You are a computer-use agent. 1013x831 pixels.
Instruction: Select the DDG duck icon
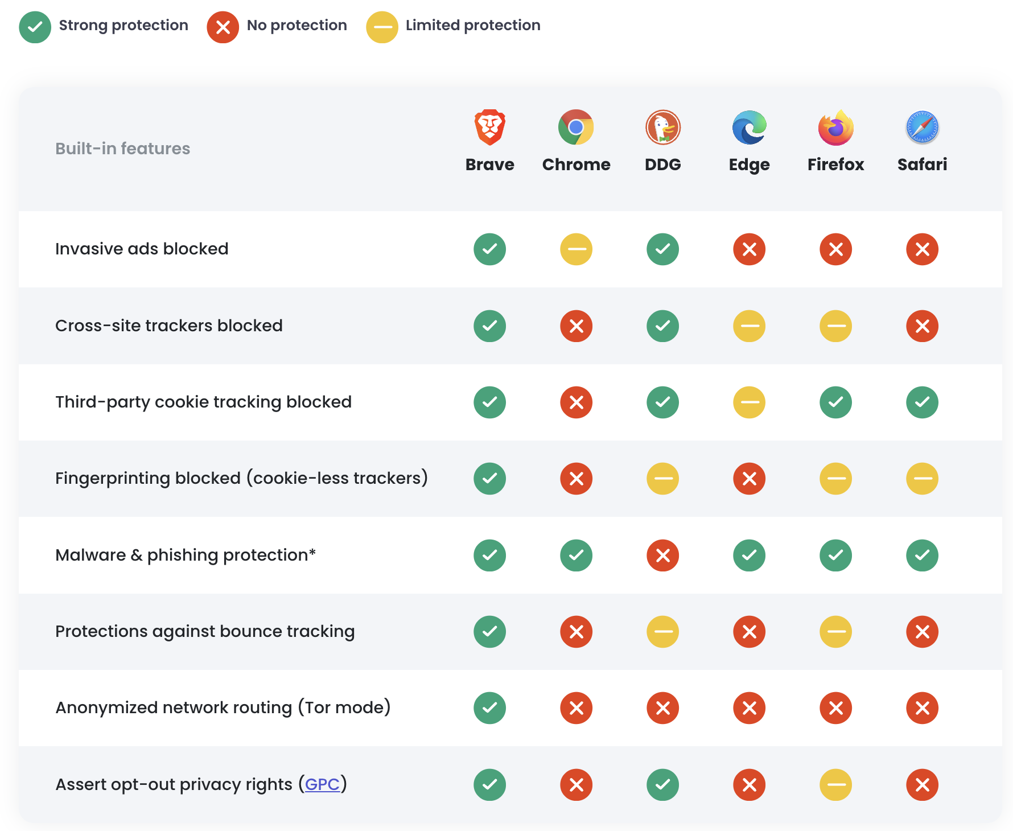point(662,126)
